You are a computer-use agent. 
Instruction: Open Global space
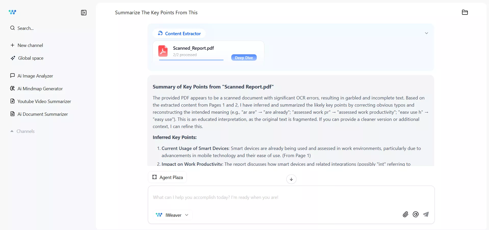click(30, 58)
